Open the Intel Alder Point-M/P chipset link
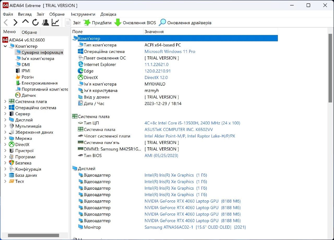This screenshot has height=240, width=334. (x=190, y=136)
